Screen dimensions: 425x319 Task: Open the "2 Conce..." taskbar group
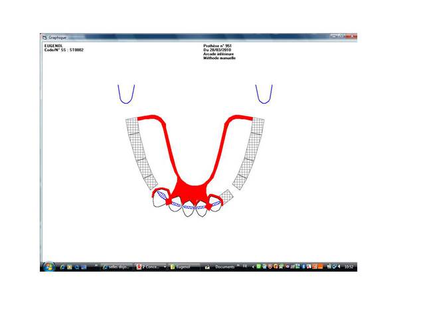(150, 267)
